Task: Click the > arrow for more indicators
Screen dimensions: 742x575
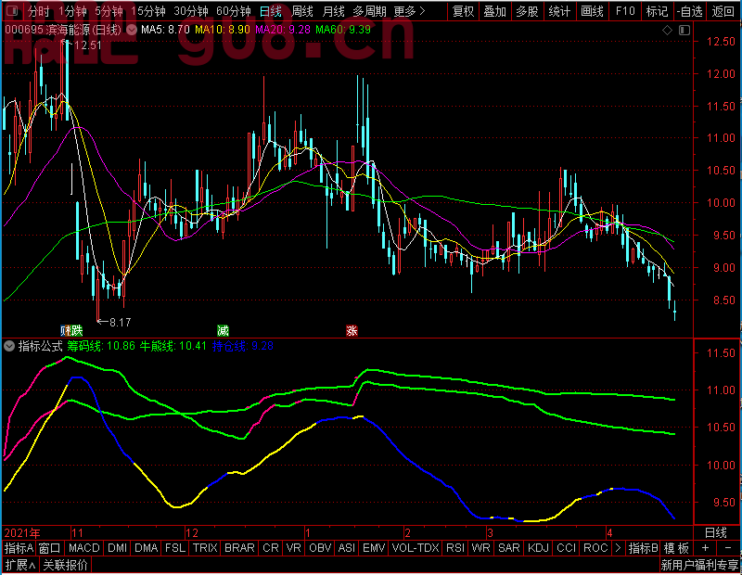Action: (x=618, y=548)
